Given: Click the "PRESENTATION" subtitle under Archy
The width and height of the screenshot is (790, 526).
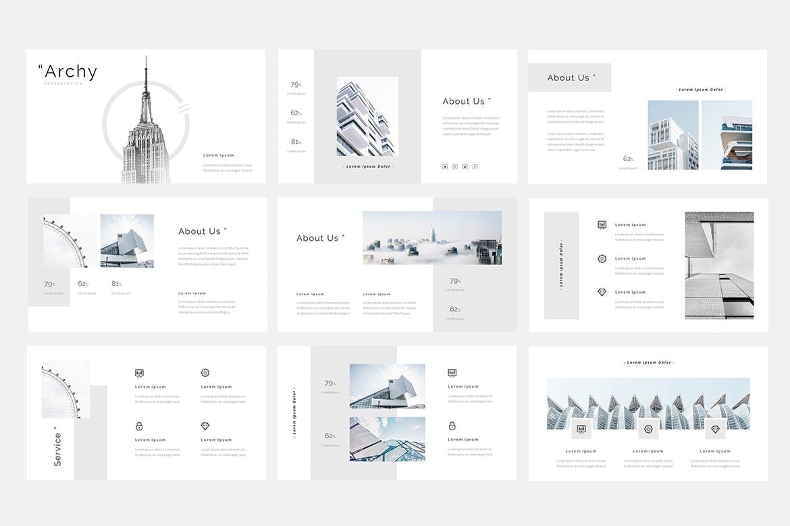Looking at the screenshot, I should click(63, 84).
